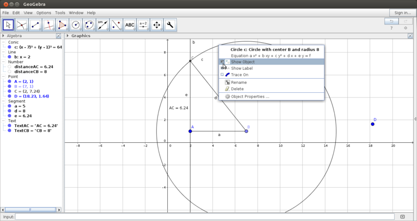This screenshot has width=417, height=221.
Task: Click the Undo arrow button
Action: pyautogui.click(x=391, y=21)
